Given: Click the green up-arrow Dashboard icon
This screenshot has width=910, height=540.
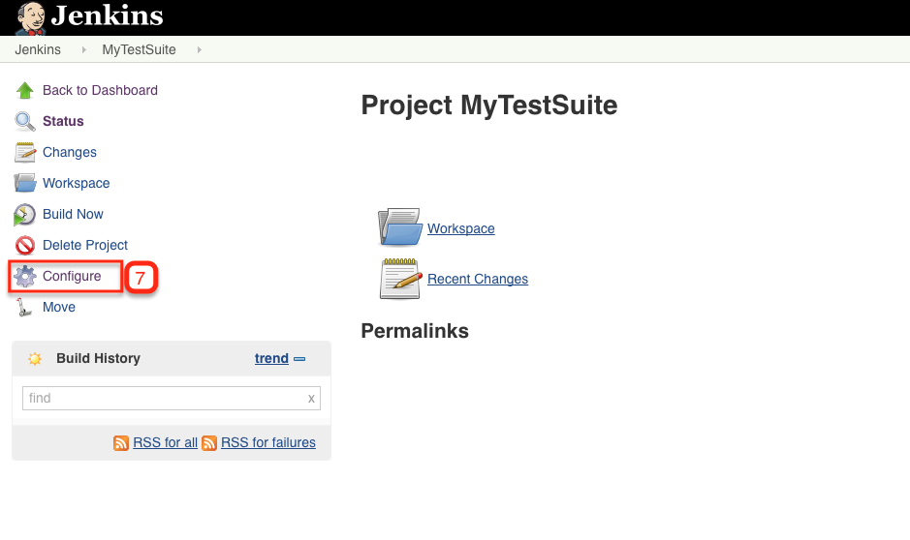Looking at the screenshot, I should coord(25,90).
